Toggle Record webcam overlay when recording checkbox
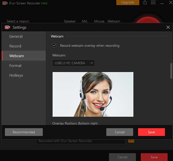 pos(54,45)
